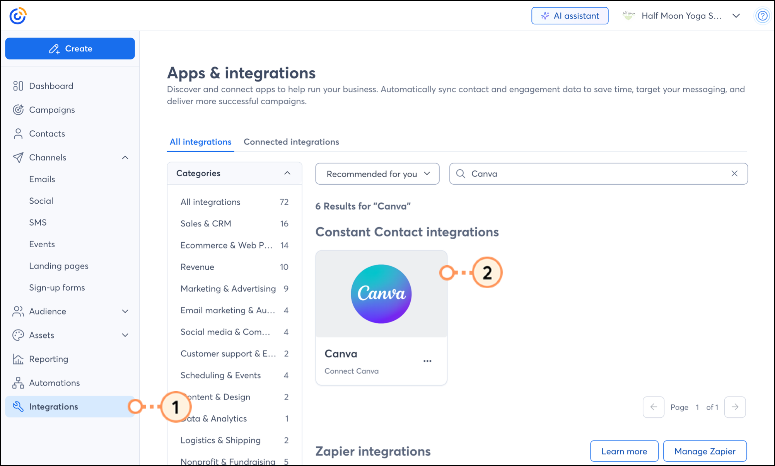Expand the Audience sidebar section

pyautogui.click(x=125, y=311)
